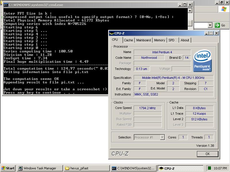Screen dimensions: 230x172
Task: Click the L1 Trace value '12 Kuops'
Action: click(x=199, y=114)
